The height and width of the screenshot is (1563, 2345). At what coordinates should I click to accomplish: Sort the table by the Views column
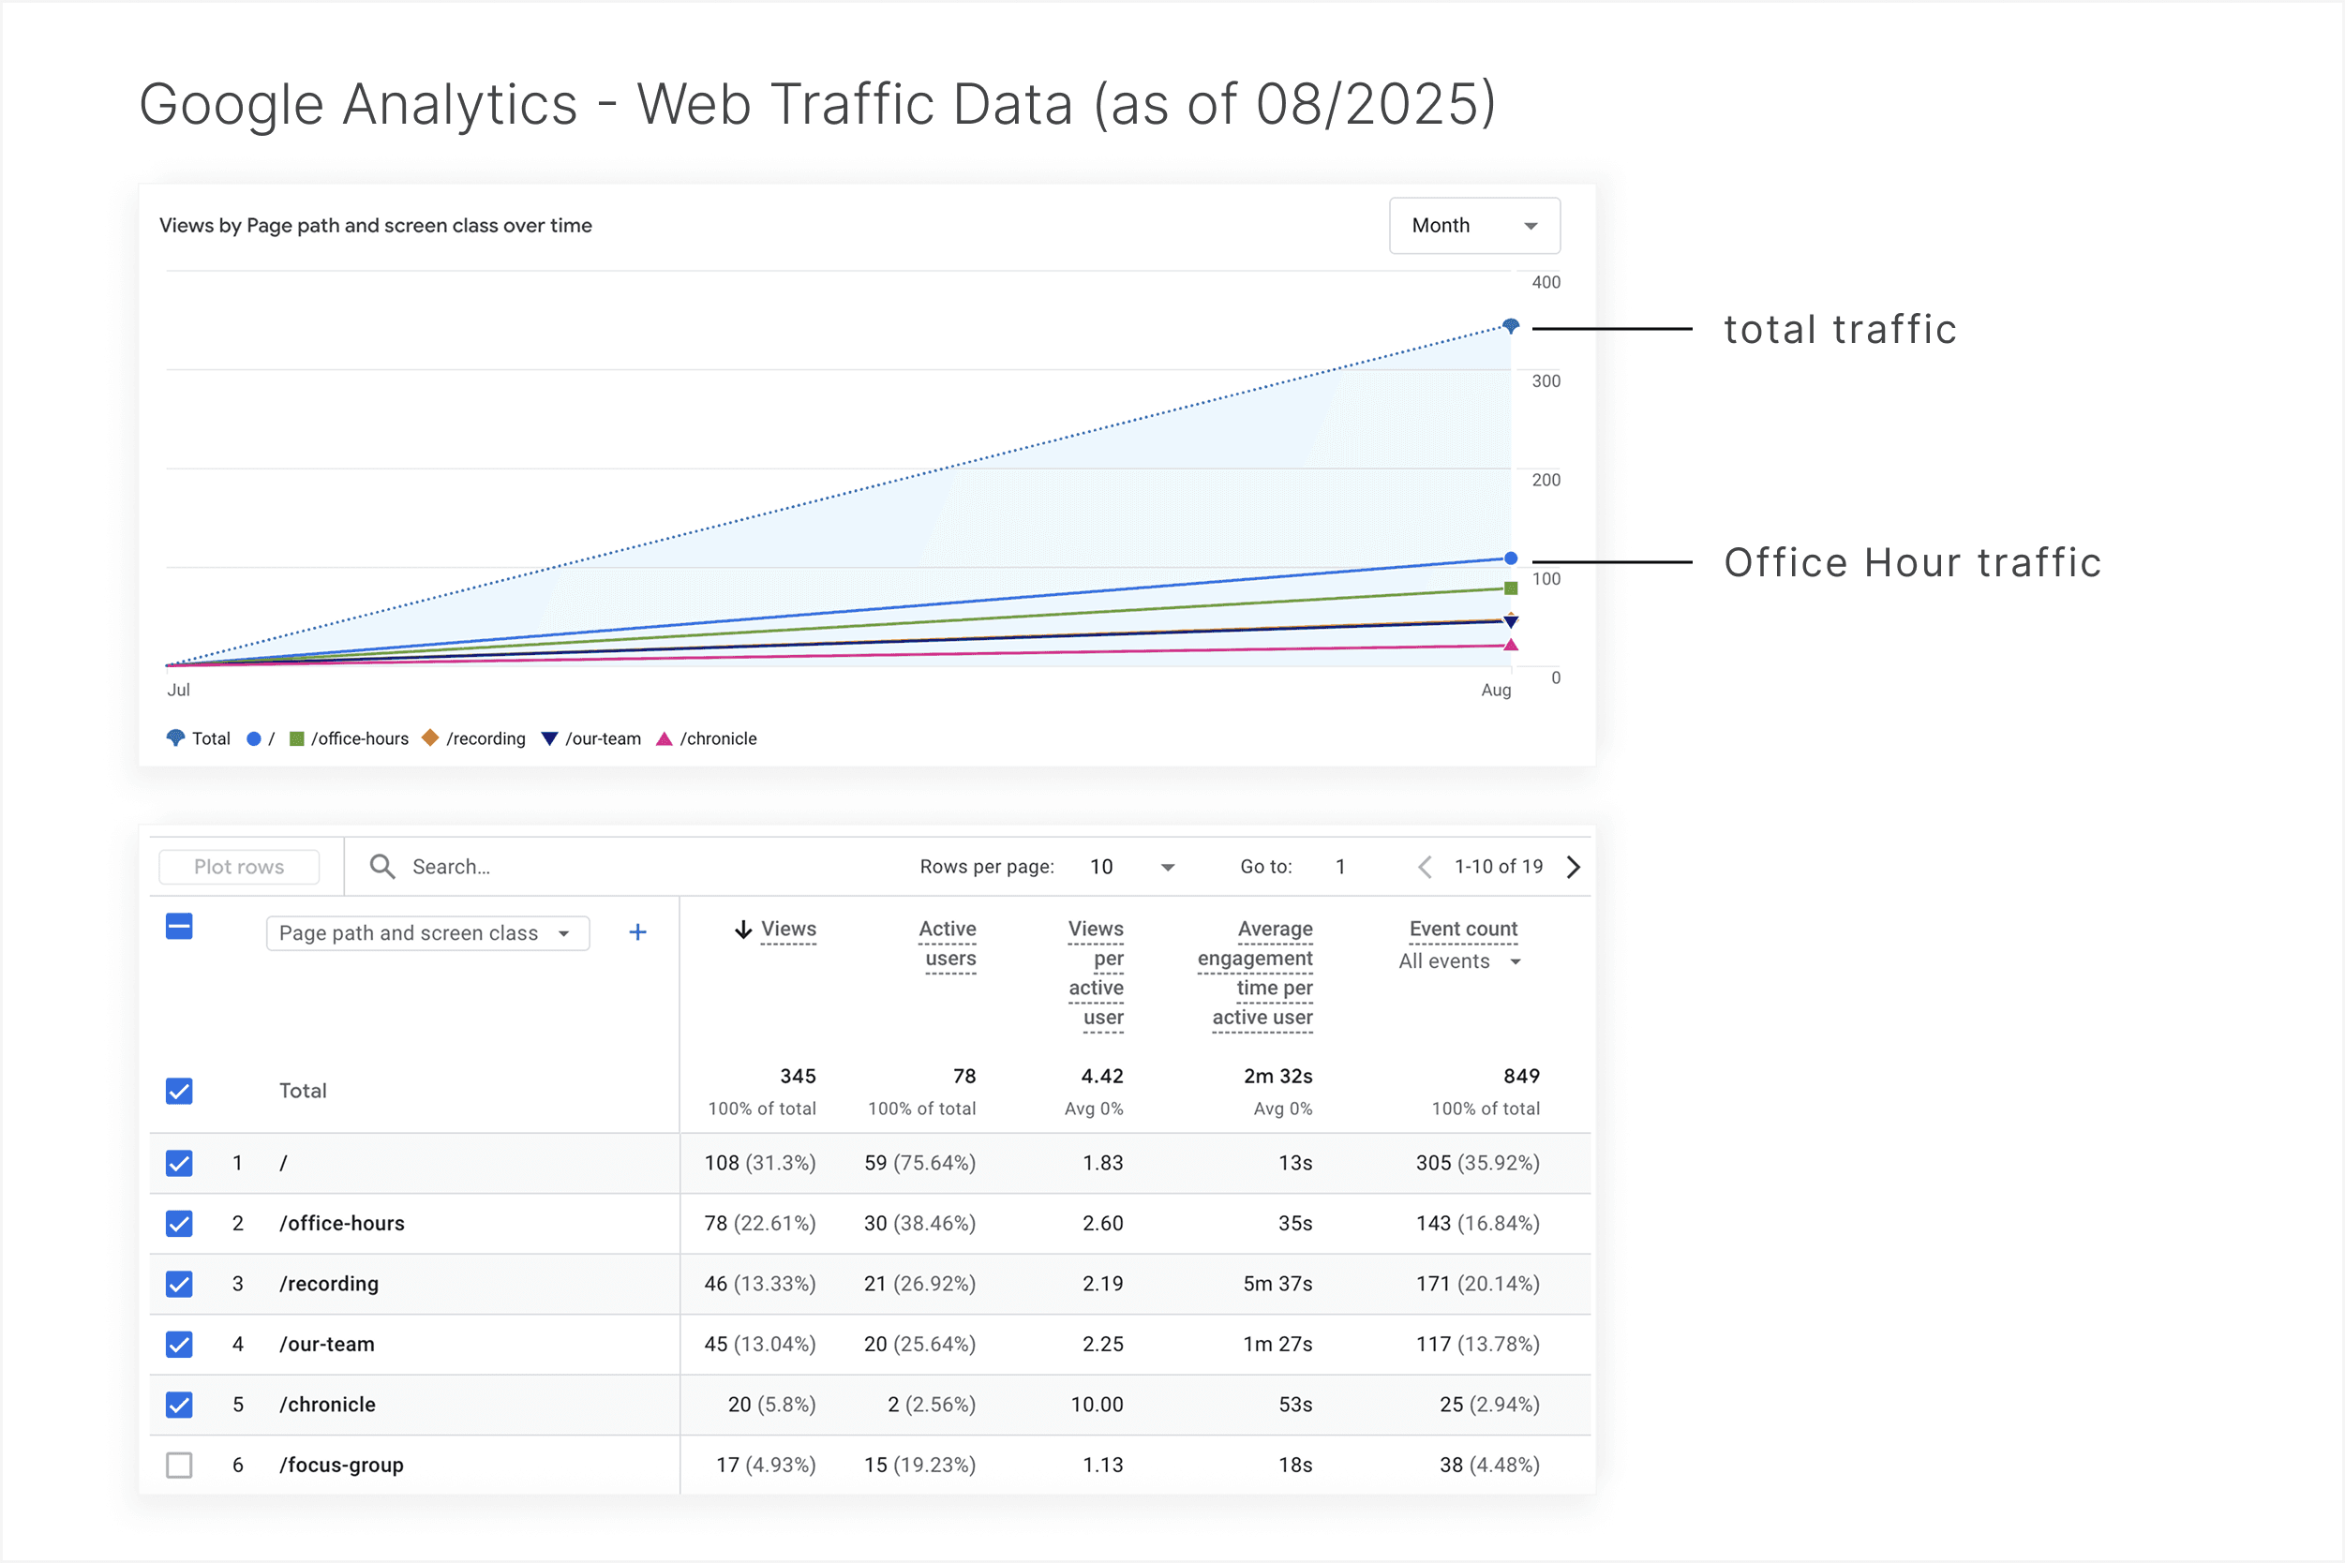coord(788,929)
